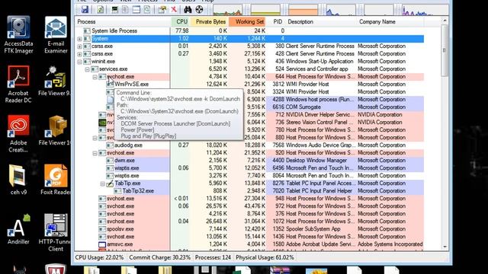Collapse the svchost.exe node with PID 920

(95, 153)
